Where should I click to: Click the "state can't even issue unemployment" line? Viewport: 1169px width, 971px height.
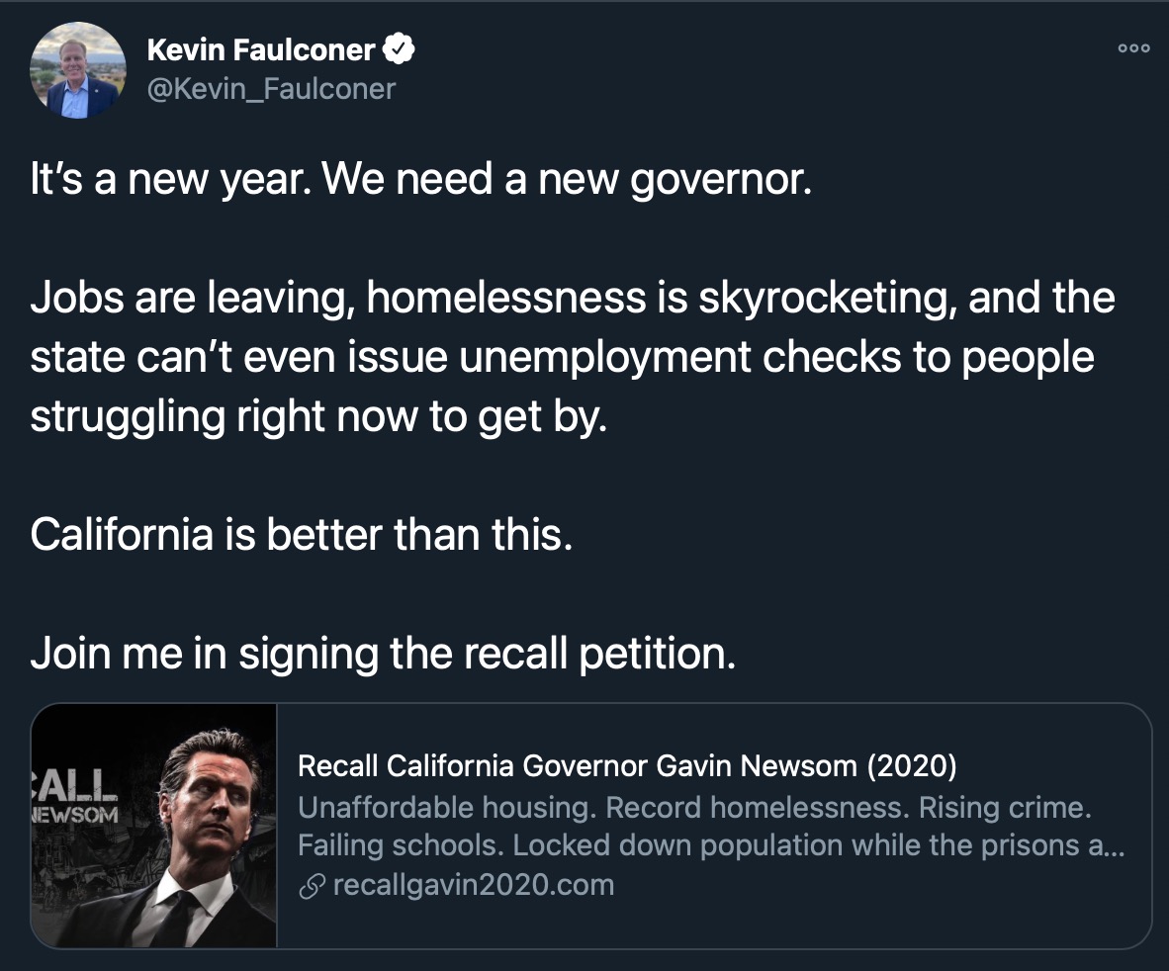coord(562,357)
